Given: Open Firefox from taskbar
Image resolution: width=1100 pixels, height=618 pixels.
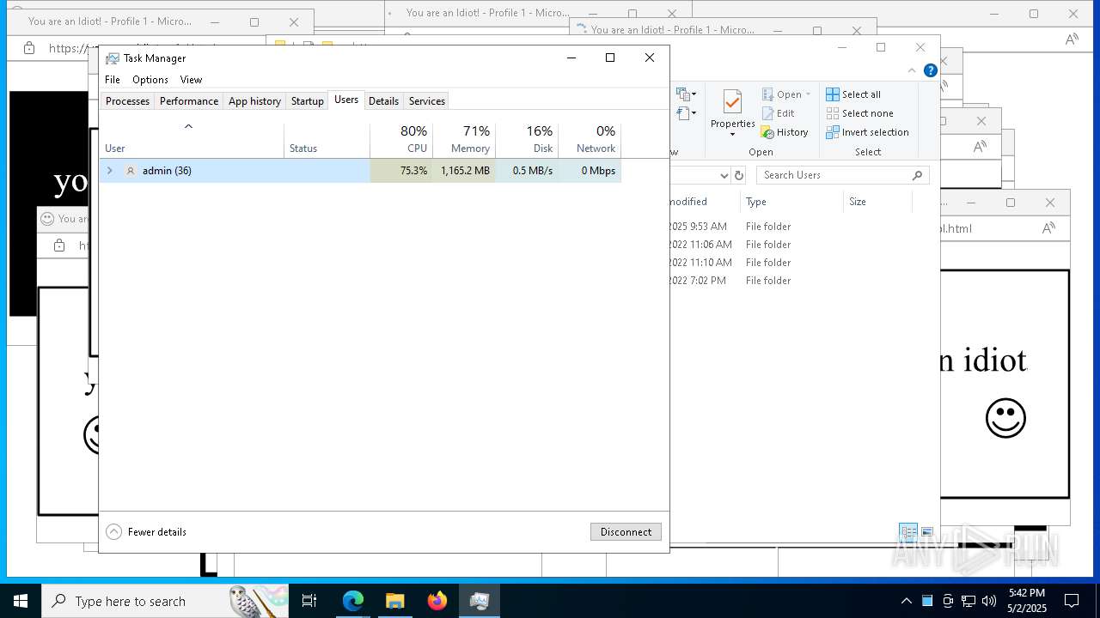Looking at the screenshot, I should [x=437, y=601].
